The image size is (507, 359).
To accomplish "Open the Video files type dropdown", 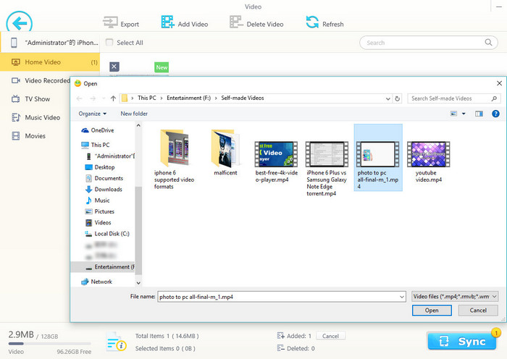I will (x=455, y=296).
